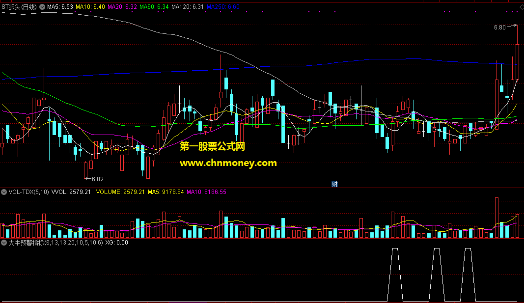This screenshot has height=303, width=524.
Task: Click the VVOL: 9579.21 value
Action: pos(71,192)
